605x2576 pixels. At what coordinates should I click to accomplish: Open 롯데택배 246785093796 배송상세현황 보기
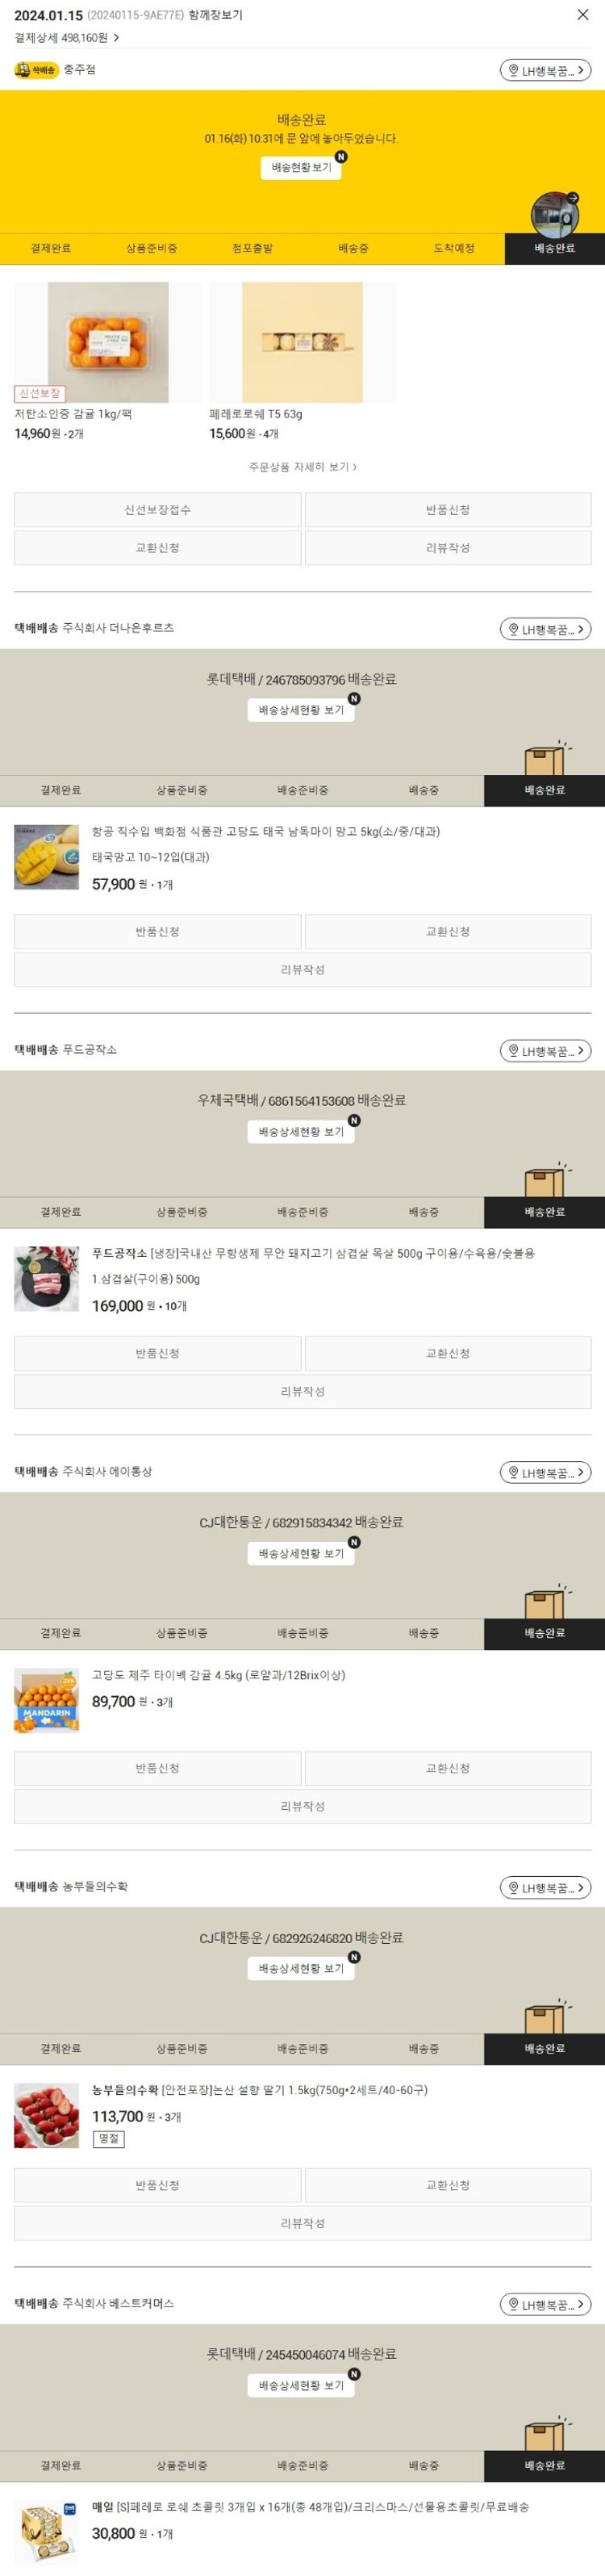point(301,710)
